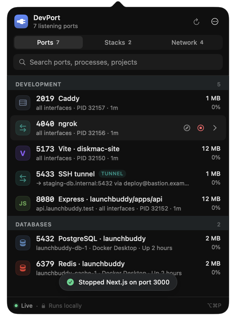Click the green Live status indicator

coord(16,306)
